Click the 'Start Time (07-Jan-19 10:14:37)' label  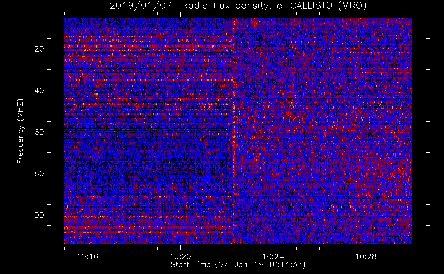coord(238,265)
